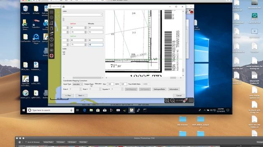The height and width of the screenshot is (147, 263).
Task: Toggle Scroll All Windows checkbox in Photoshop
Action: tap(26, 142)
